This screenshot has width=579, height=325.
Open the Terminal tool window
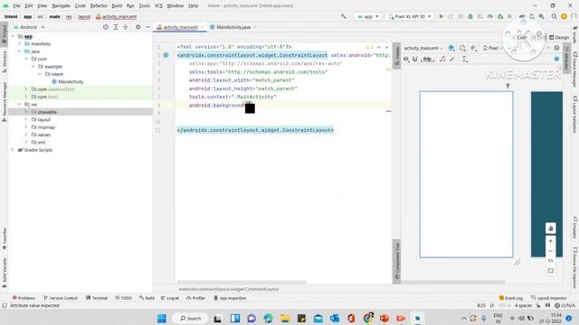tap(97, 298)
